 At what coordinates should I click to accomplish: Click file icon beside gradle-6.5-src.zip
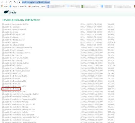point(3,32)
